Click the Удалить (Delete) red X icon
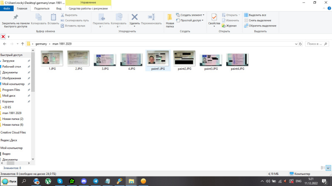 pyautogui.click(x=134, y=17)
